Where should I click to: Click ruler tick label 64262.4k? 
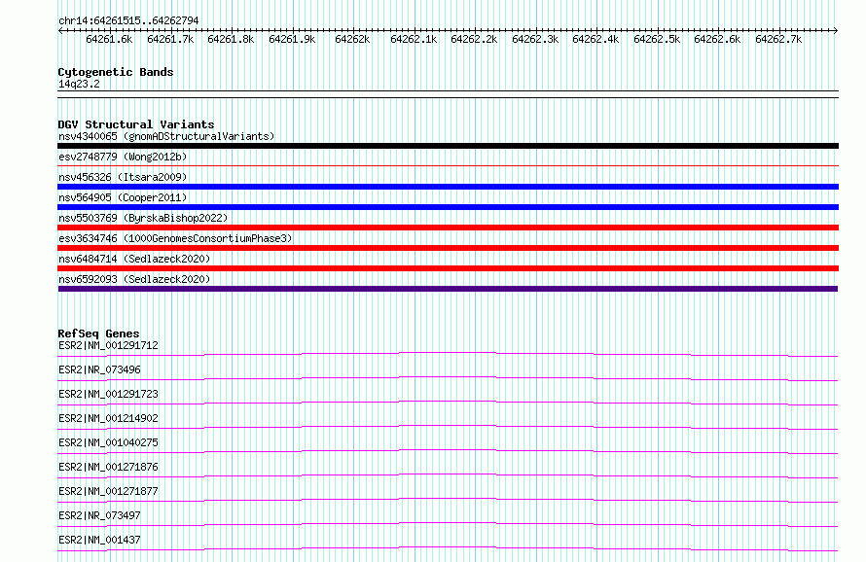(x=595, y=40)
